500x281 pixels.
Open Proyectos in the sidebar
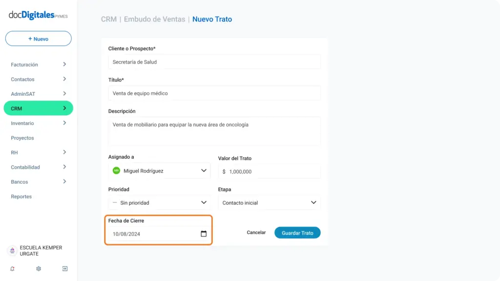(22, 138)
